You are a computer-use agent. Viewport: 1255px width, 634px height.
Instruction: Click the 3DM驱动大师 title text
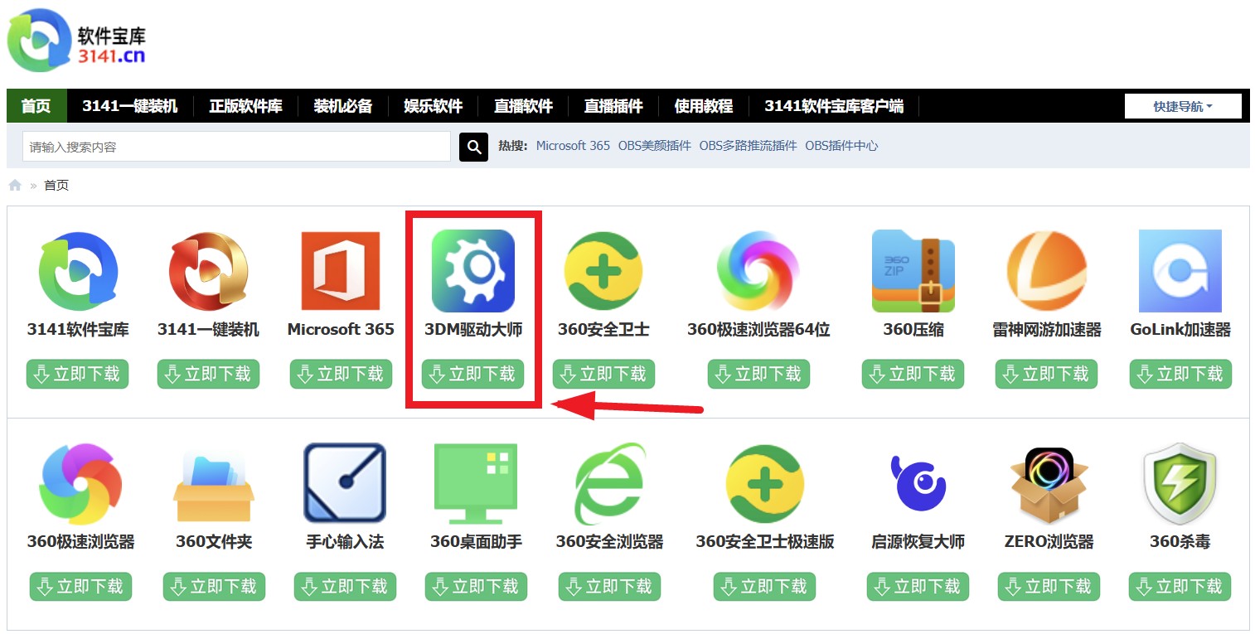[473, 330]
